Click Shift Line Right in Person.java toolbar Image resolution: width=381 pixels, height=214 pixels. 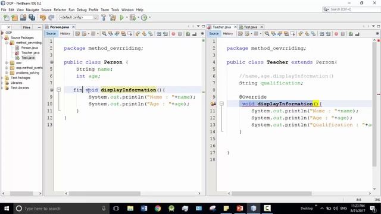[x=165, y=34]
